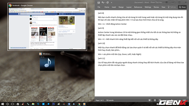Switch to the Home ribbon tab
The height and width of the screenshot is (106, 189).
click(107, 7)
